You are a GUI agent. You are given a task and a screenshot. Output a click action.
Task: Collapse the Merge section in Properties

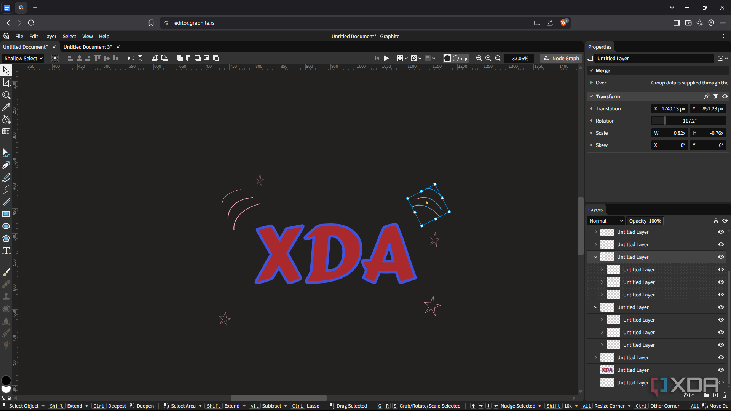click(x=591, y=70)
